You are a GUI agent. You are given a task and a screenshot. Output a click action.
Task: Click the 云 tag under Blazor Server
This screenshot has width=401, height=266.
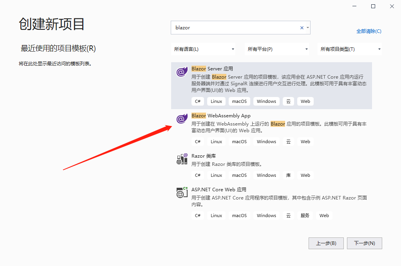(x=289, y=101)
